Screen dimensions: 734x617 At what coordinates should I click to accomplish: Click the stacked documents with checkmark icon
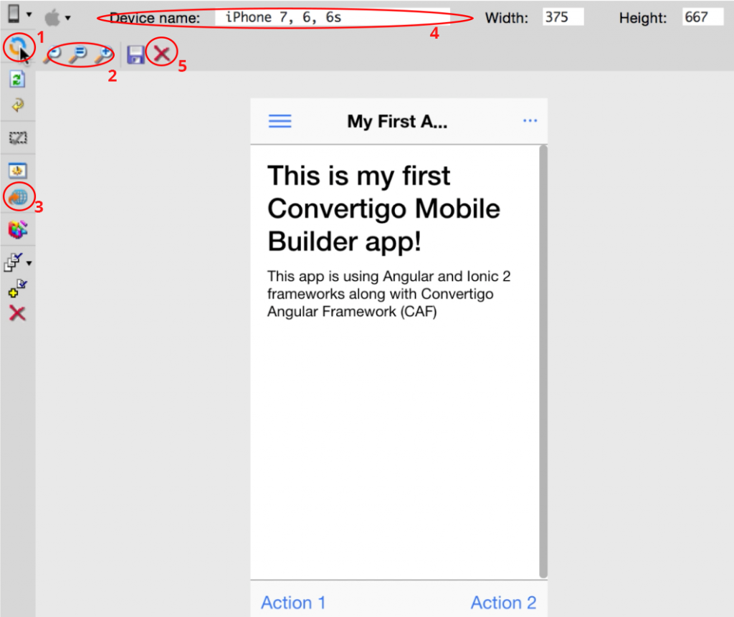pos(13,262)
